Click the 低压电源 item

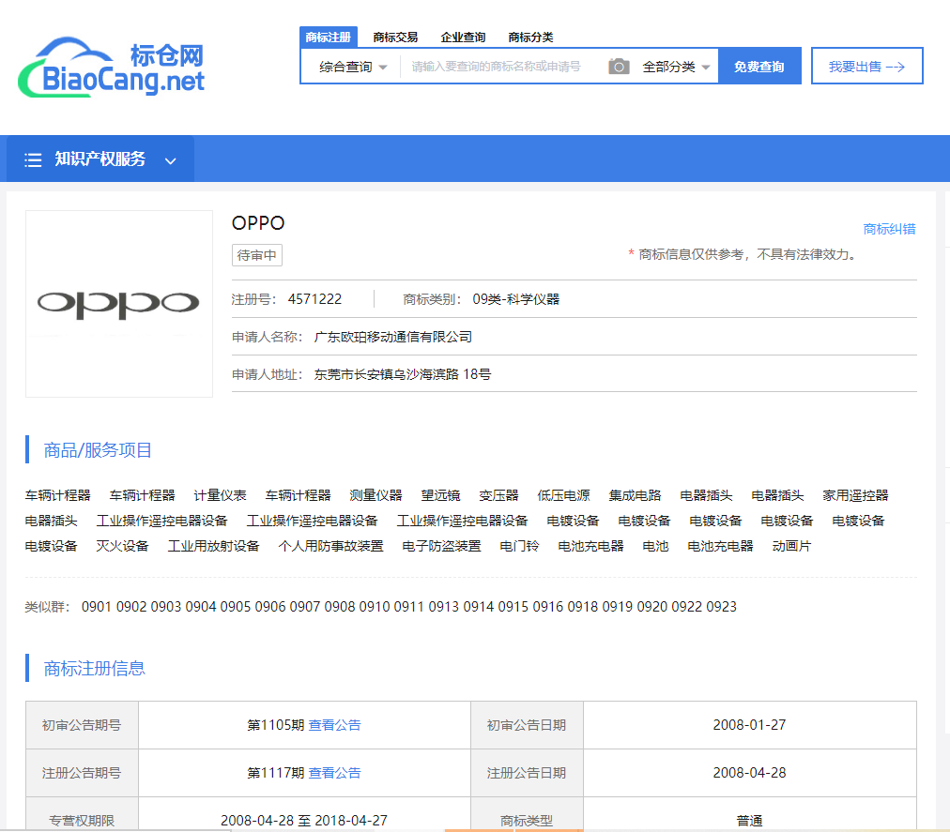pyautogui.click(x=563, y=495)
